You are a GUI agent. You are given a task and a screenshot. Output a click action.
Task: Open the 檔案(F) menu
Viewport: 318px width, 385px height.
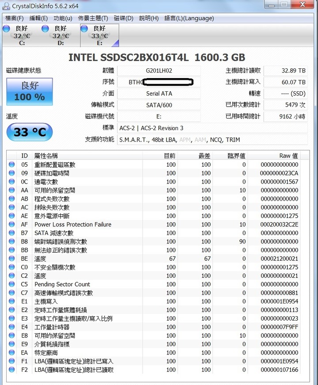point(14,19)
